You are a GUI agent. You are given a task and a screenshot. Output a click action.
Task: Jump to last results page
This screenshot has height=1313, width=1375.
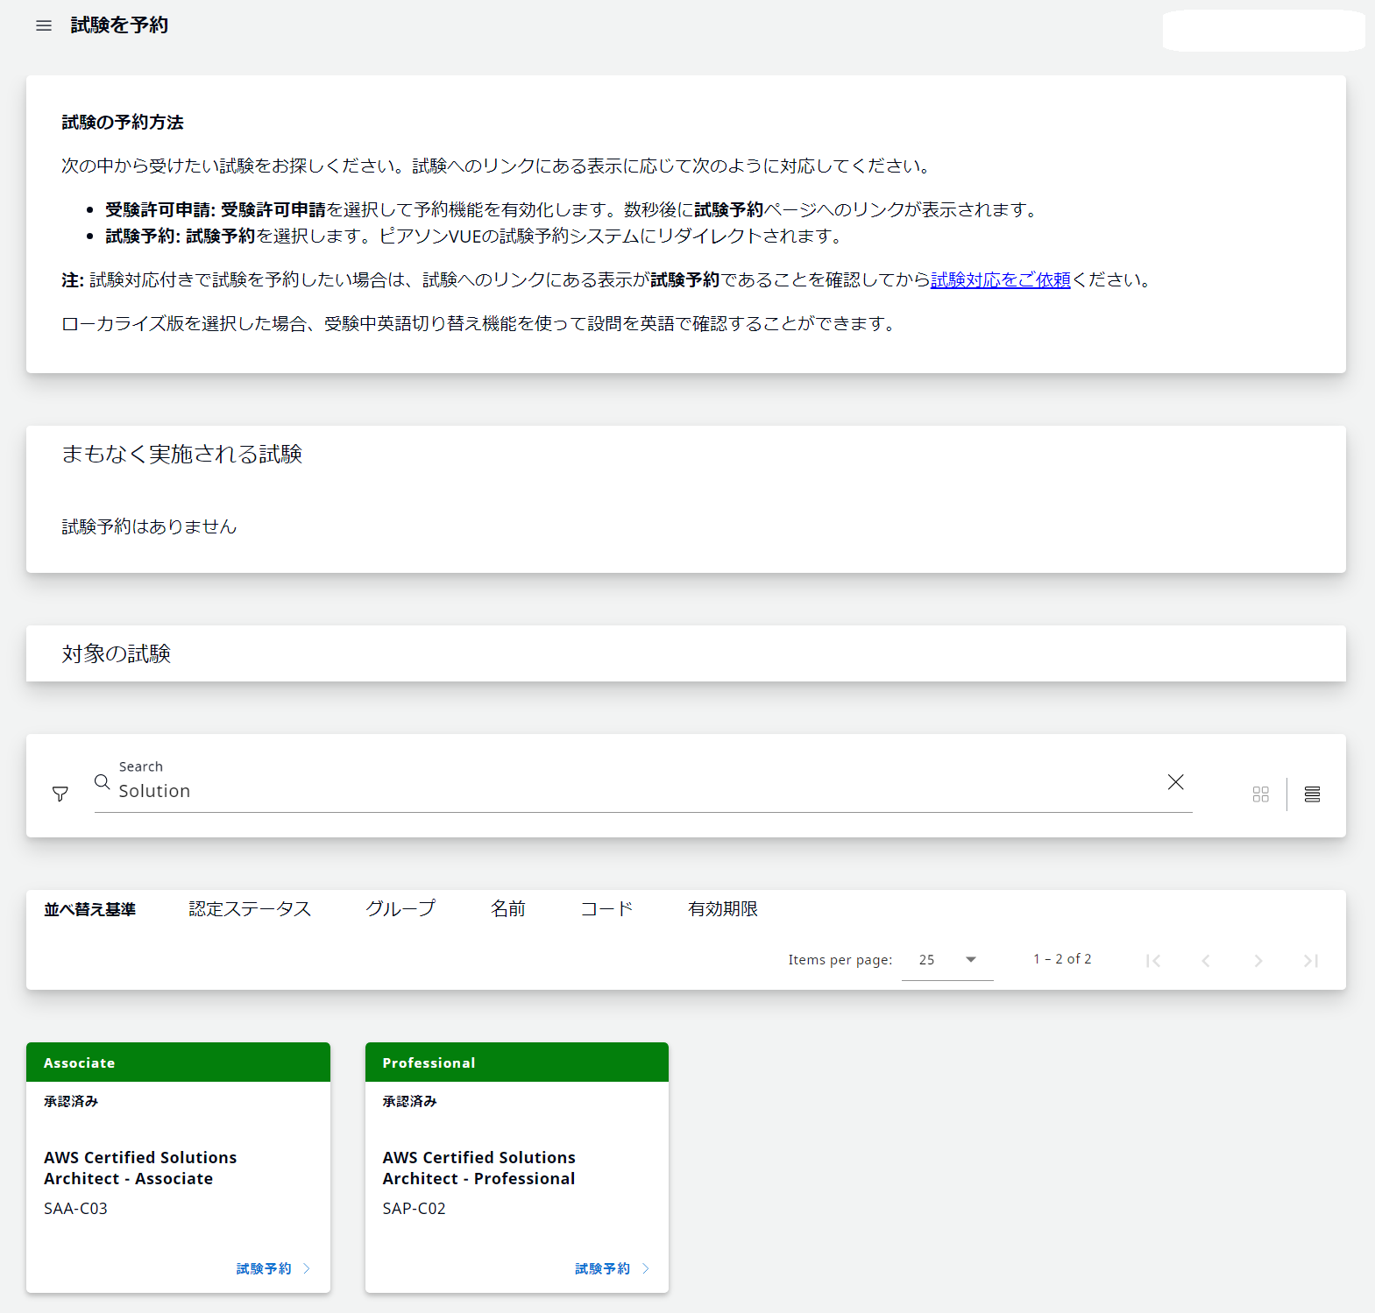pyautogui.click(x=1311, y=961)
